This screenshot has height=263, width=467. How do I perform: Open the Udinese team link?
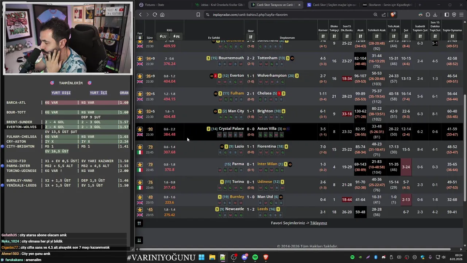(x=265, y=182)
